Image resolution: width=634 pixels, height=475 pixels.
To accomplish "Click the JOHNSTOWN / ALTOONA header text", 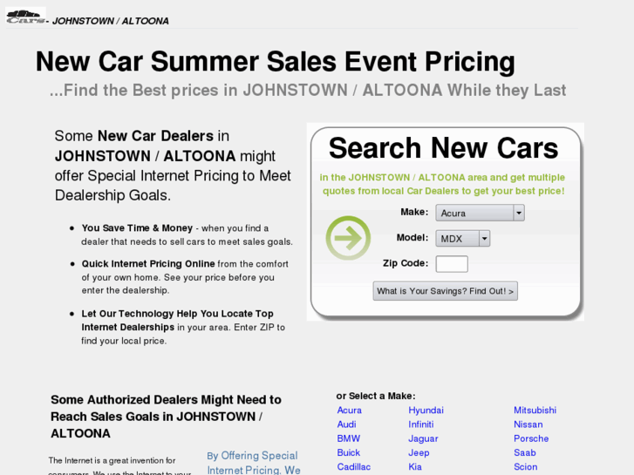I will pyautogui.click(x=111, y=21).
